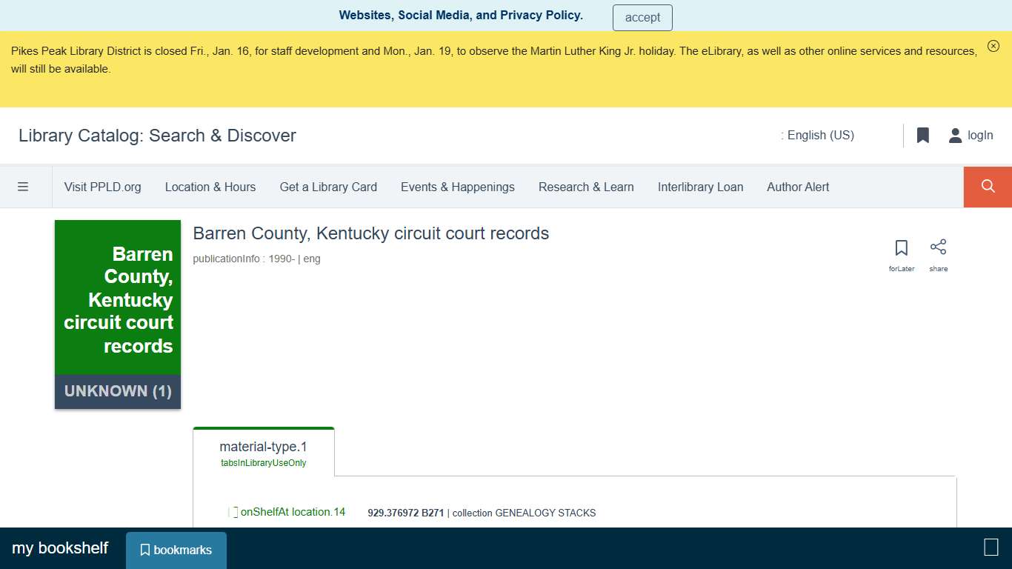Click the red search icon
1012x569 pixels.
[988, 186]
